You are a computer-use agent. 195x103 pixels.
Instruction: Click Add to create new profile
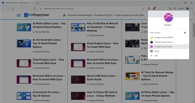[x=169, y=56]
